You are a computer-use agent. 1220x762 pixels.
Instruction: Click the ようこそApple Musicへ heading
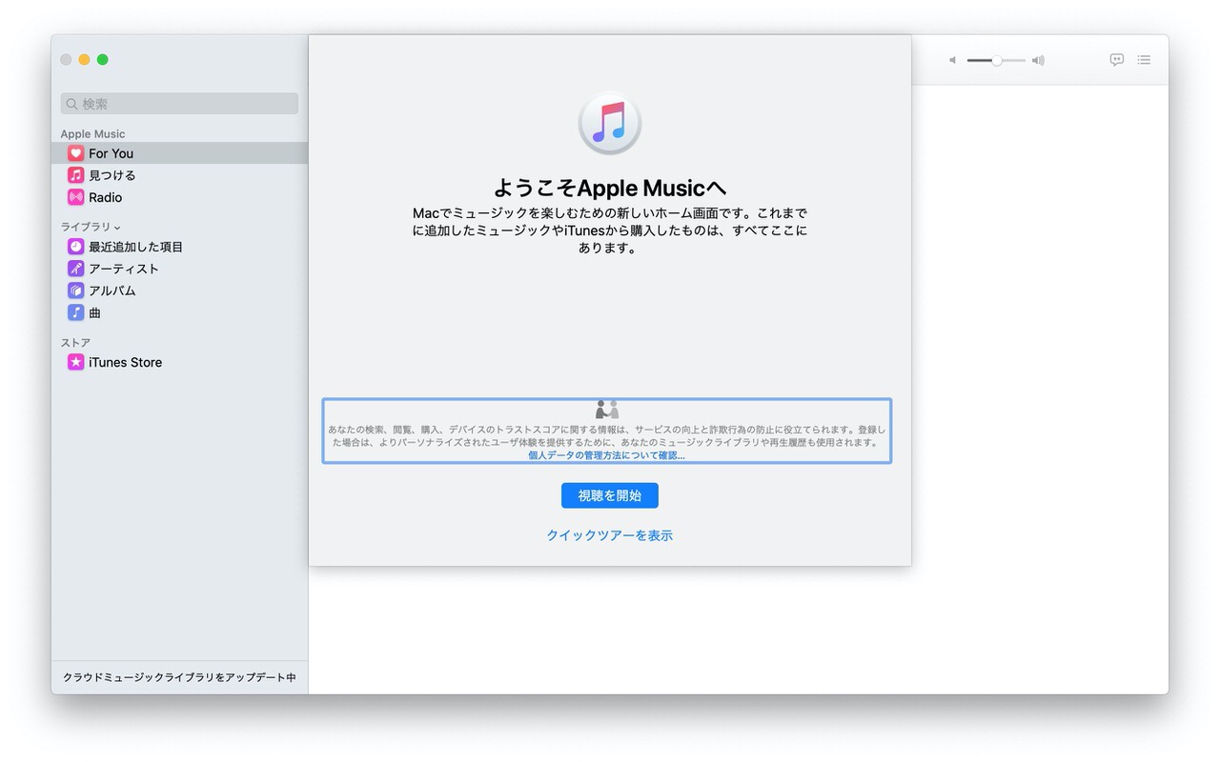pos(610,187)
